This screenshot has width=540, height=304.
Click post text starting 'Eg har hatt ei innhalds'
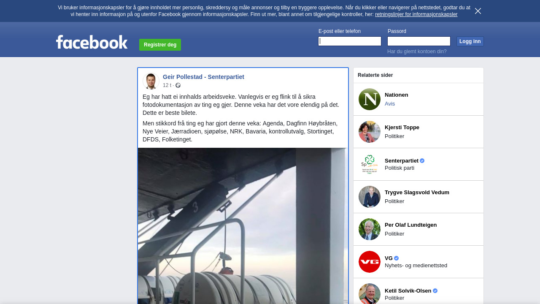[x=241, y=105]
